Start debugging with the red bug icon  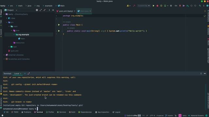tap(157, 6)
